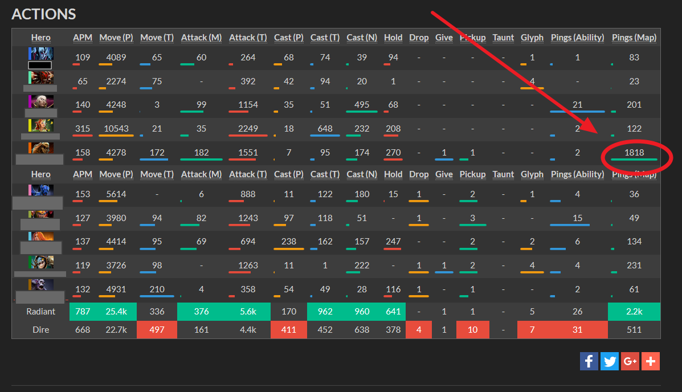The width and height of the screenshot is (682, 392).
Task: Click the Enchantress hero portrait
Action: coord(40,125)
